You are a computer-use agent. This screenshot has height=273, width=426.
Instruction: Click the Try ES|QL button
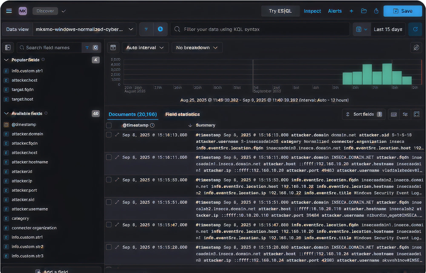coord(280,11)
